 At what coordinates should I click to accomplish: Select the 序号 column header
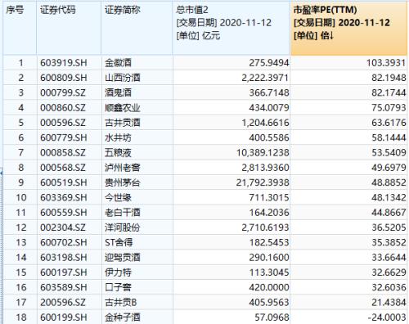[20, 28]
